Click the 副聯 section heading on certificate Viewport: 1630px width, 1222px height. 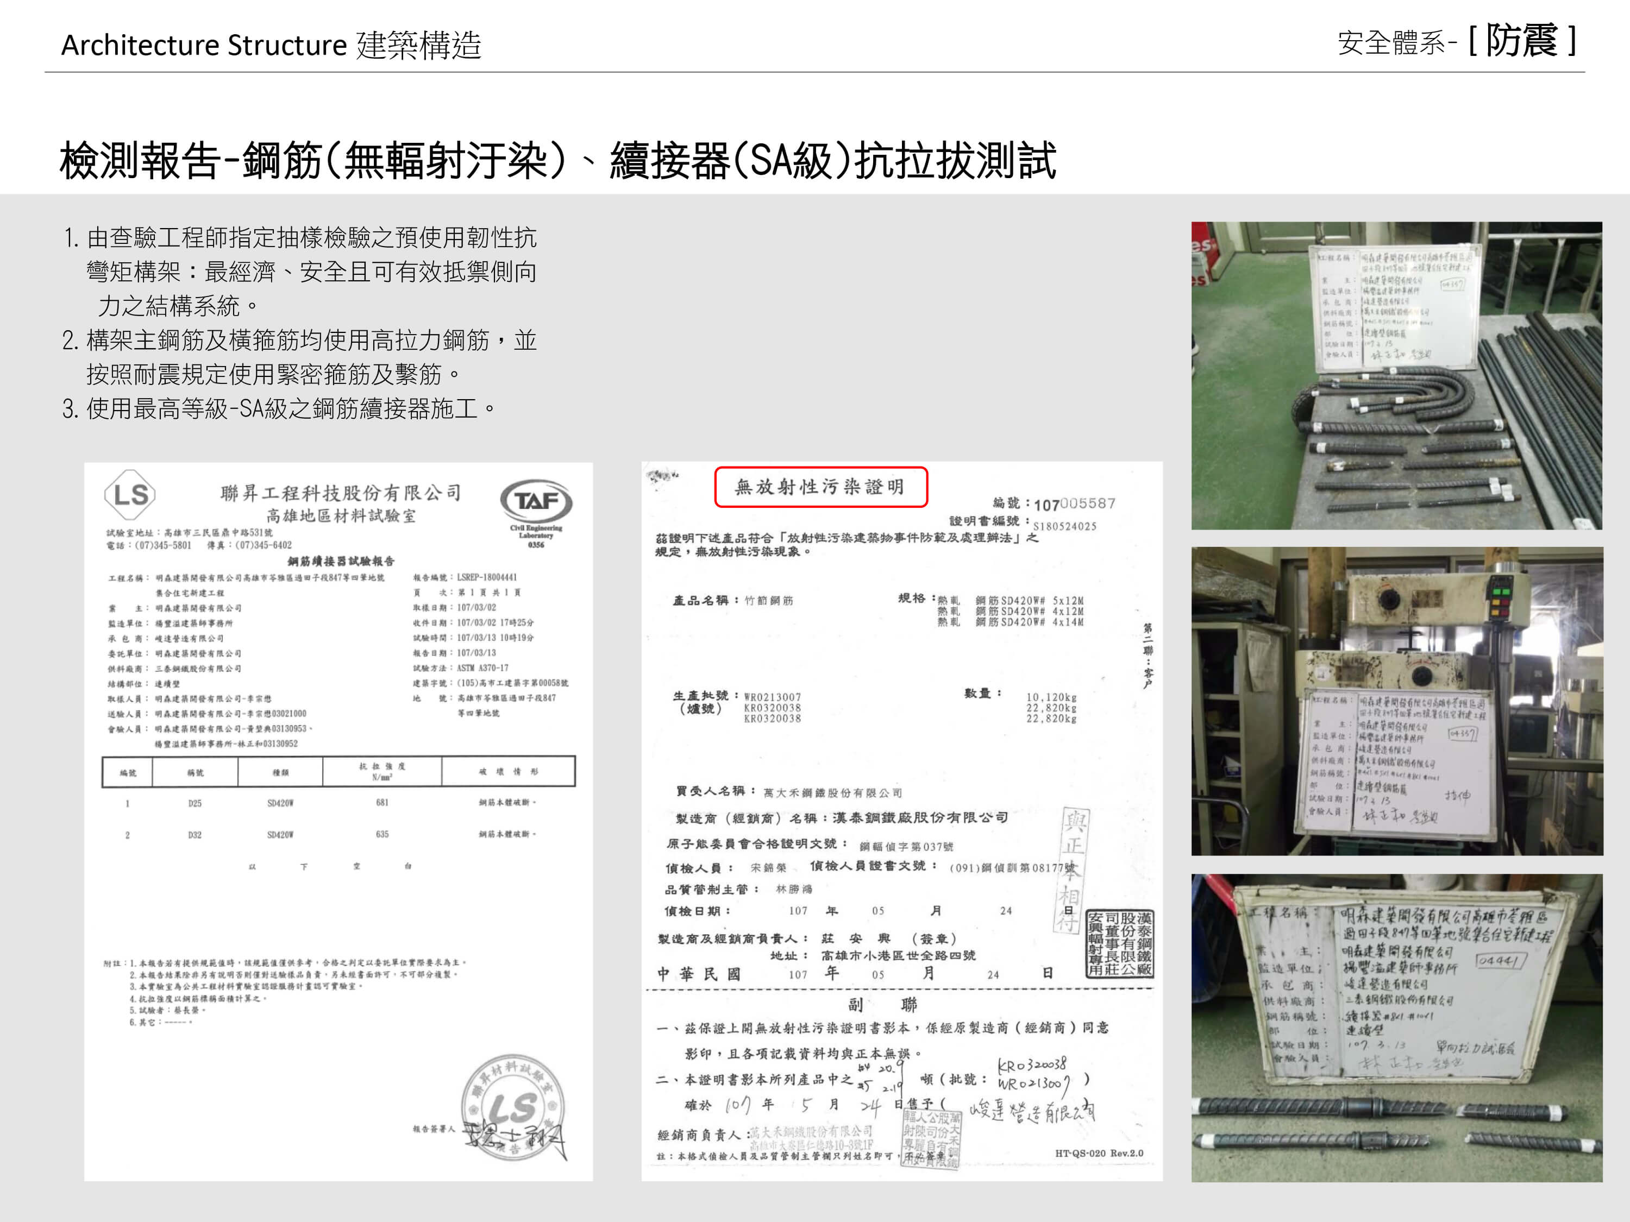point(881,1005)
